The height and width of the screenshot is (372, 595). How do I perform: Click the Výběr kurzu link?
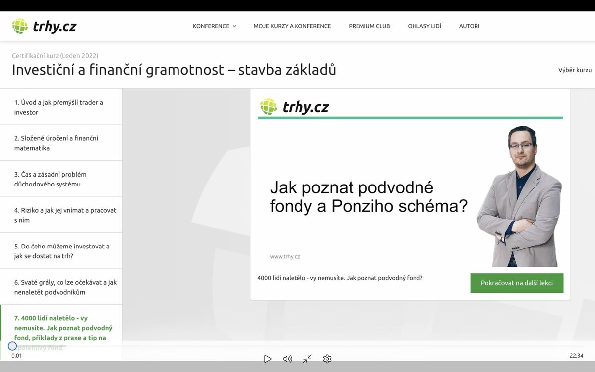pyautogui.click(x=575, y=70)
